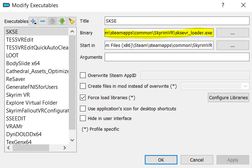Uncheck Force load libraries option

[x=83, y=97]
